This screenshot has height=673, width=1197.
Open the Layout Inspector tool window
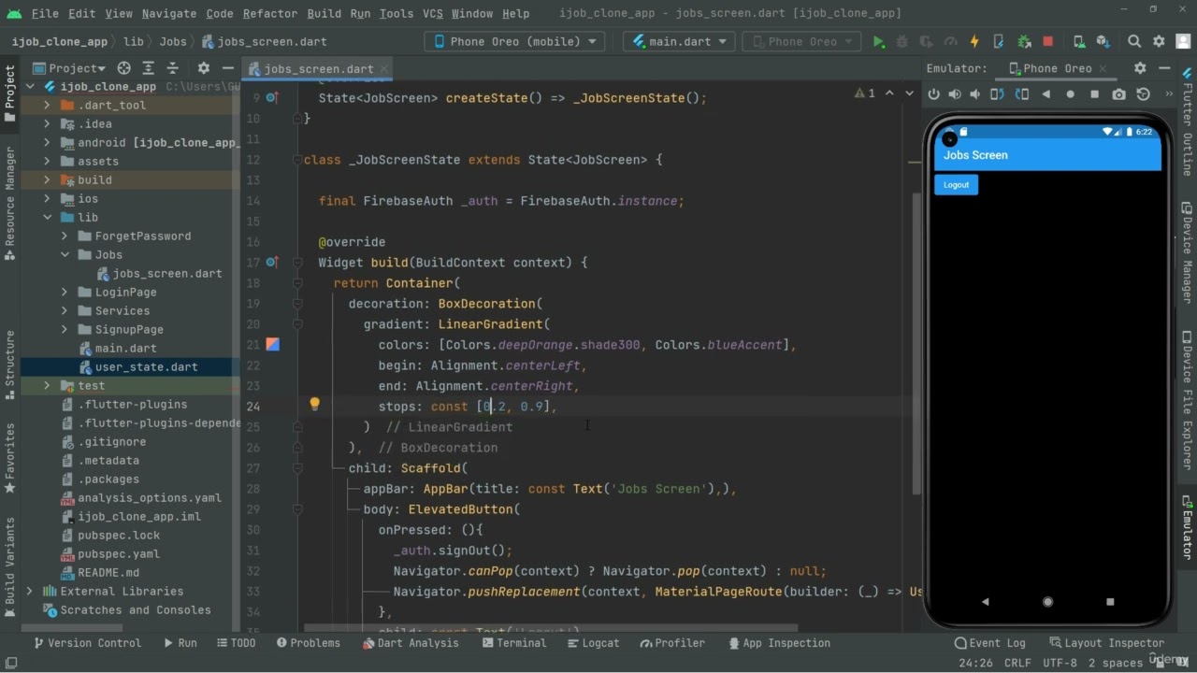pos(1106,643)
